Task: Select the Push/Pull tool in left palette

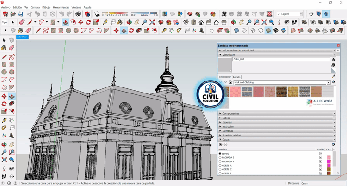Action: [12, 96]
